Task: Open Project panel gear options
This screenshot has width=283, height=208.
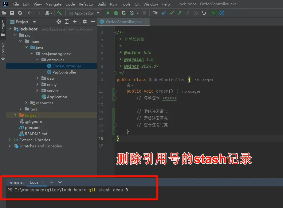Action: coord(85,22)
